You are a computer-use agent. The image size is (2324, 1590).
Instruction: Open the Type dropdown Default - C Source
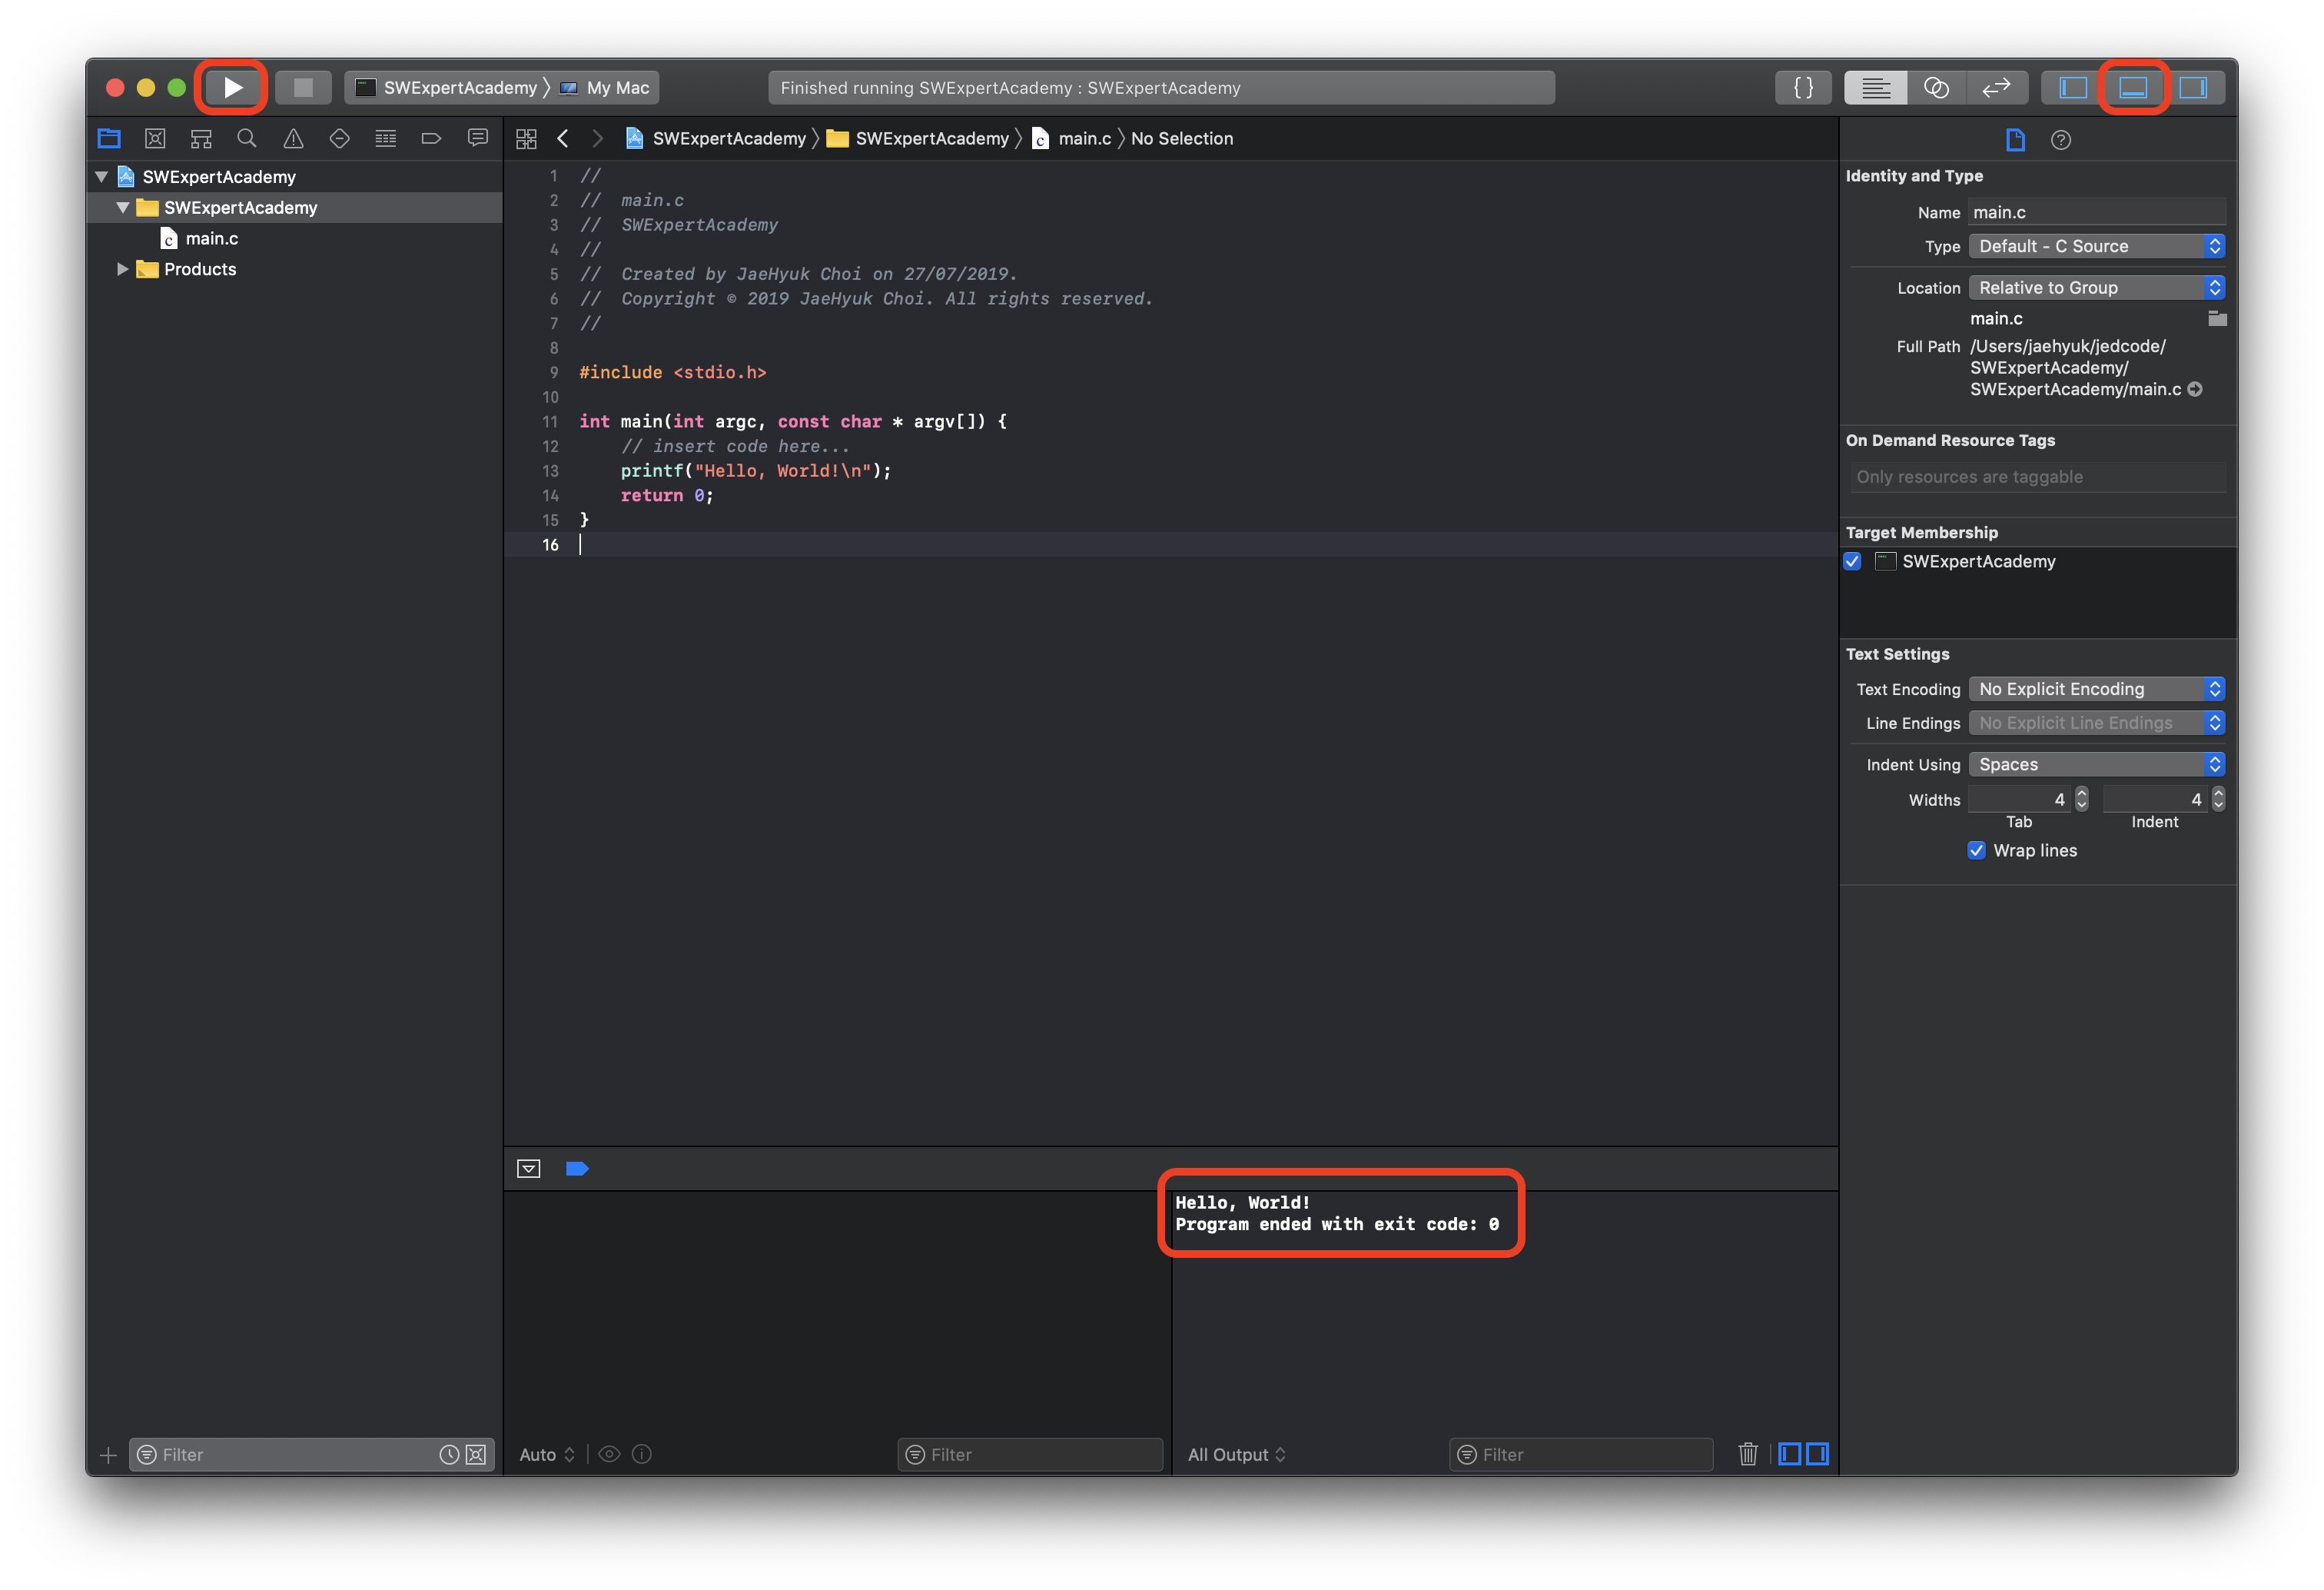click(x=2097, y=246)
